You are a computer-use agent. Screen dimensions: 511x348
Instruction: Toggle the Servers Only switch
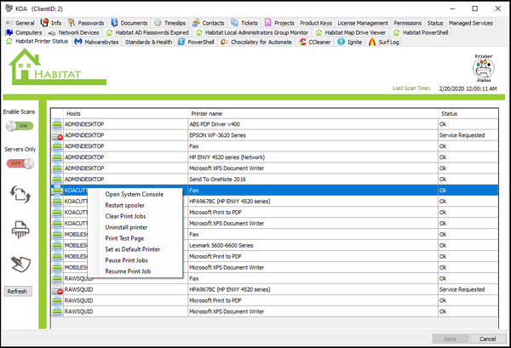point(20,163)
